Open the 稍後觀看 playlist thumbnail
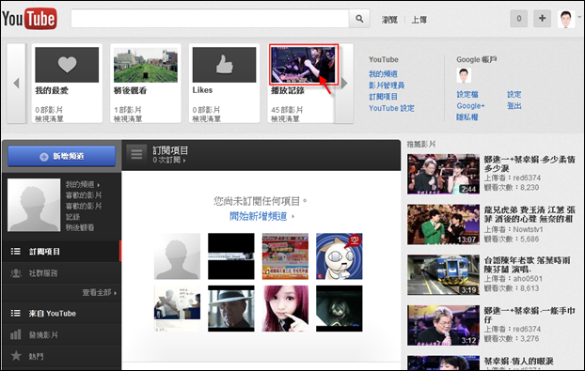585x371 pixels. [146, 65]
